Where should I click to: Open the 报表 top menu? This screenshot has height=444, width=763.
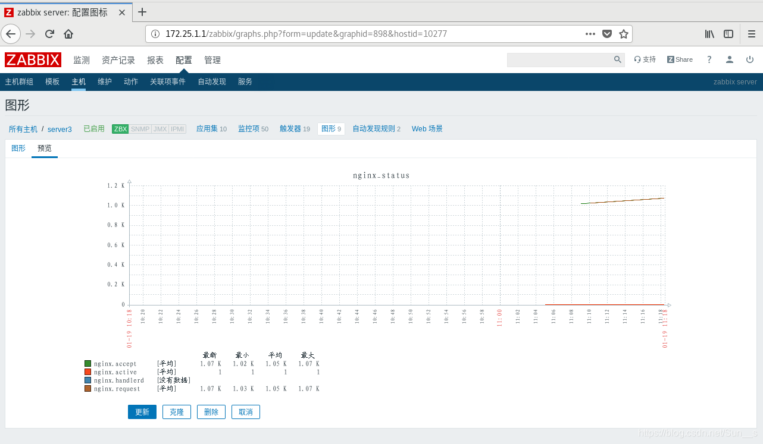pyautogui.click(x=155, y=60)
